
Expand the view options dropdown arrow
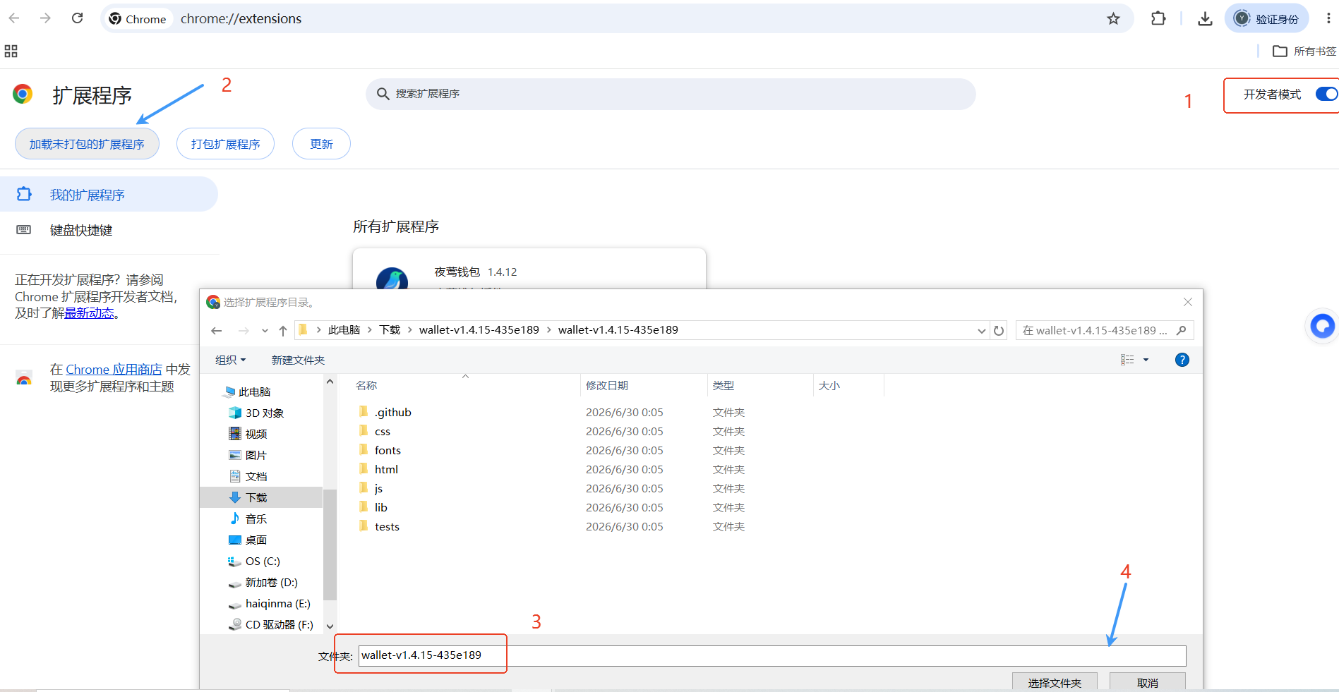tap(1146, 360)
